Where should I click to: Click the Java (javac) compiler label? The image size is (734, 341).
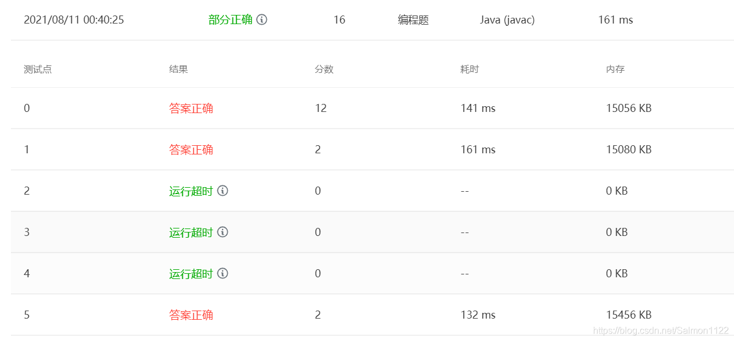click(x=507, y=20)
